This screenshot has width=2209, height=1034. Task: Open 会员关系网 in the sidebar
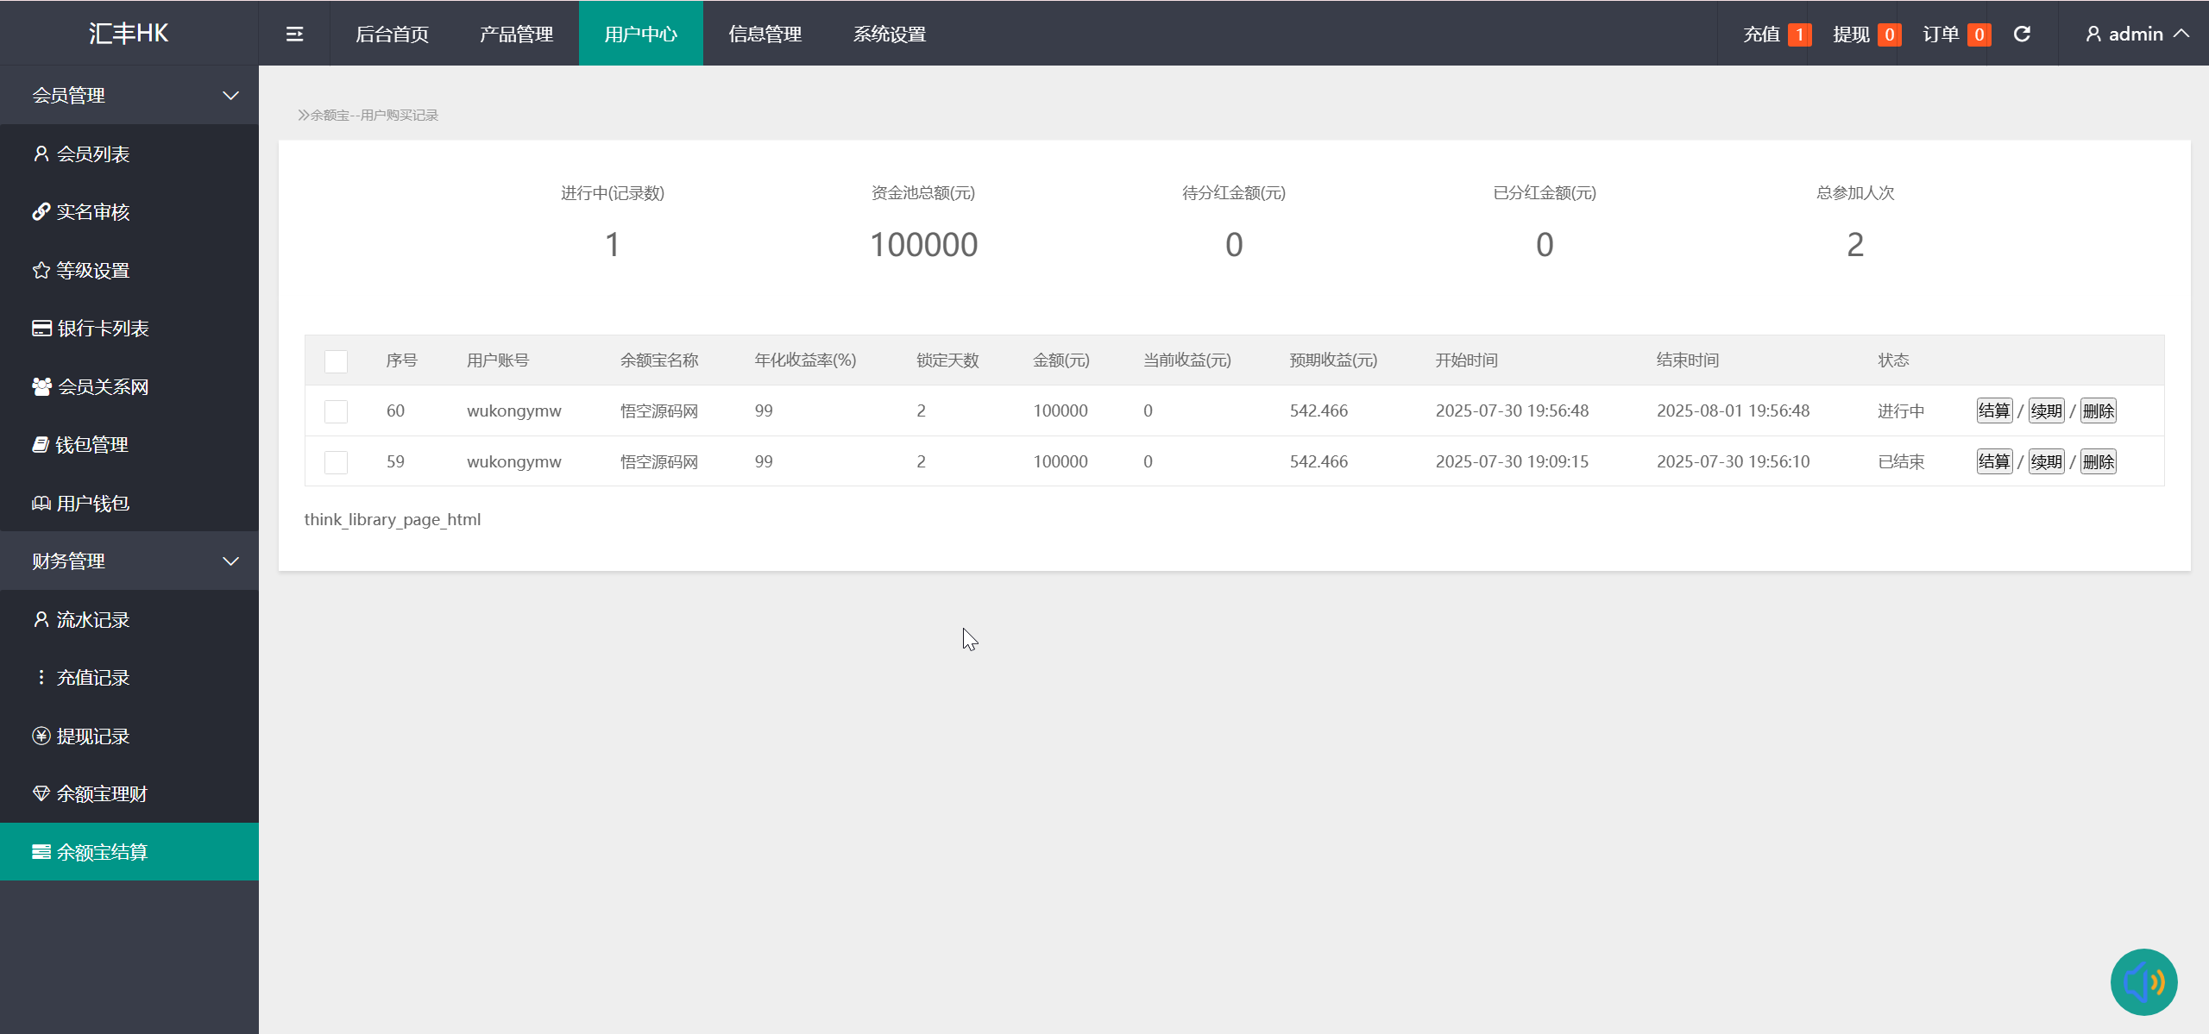(x=102, y=387)
